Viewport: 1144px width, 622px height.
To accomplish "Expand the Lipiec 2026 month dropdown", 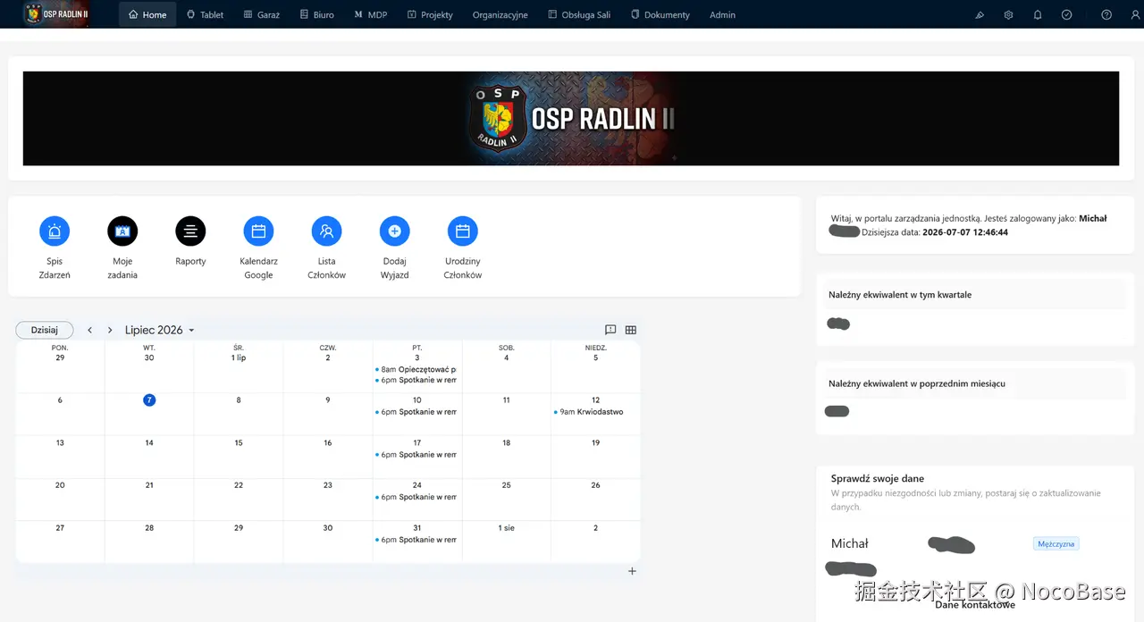I will pyautogui.click(x=159, y=330).
